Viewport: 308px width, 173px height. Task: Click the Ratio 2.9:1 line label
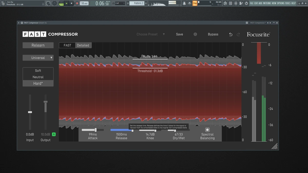(x=150, y=57)
